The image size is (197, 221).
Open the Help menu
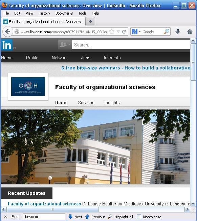[95, 13]
